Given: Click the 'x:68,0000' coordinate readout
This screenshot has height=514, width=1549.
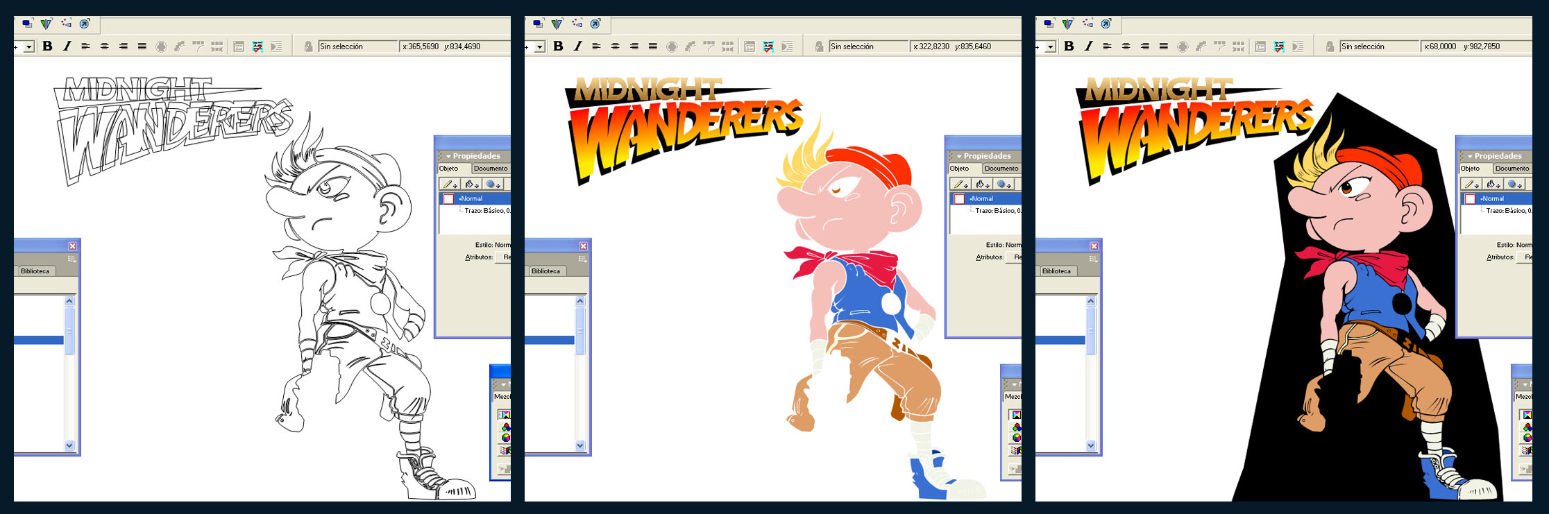Looking at the screenshot, I should pyautogui.click(x=1440, y=46).
